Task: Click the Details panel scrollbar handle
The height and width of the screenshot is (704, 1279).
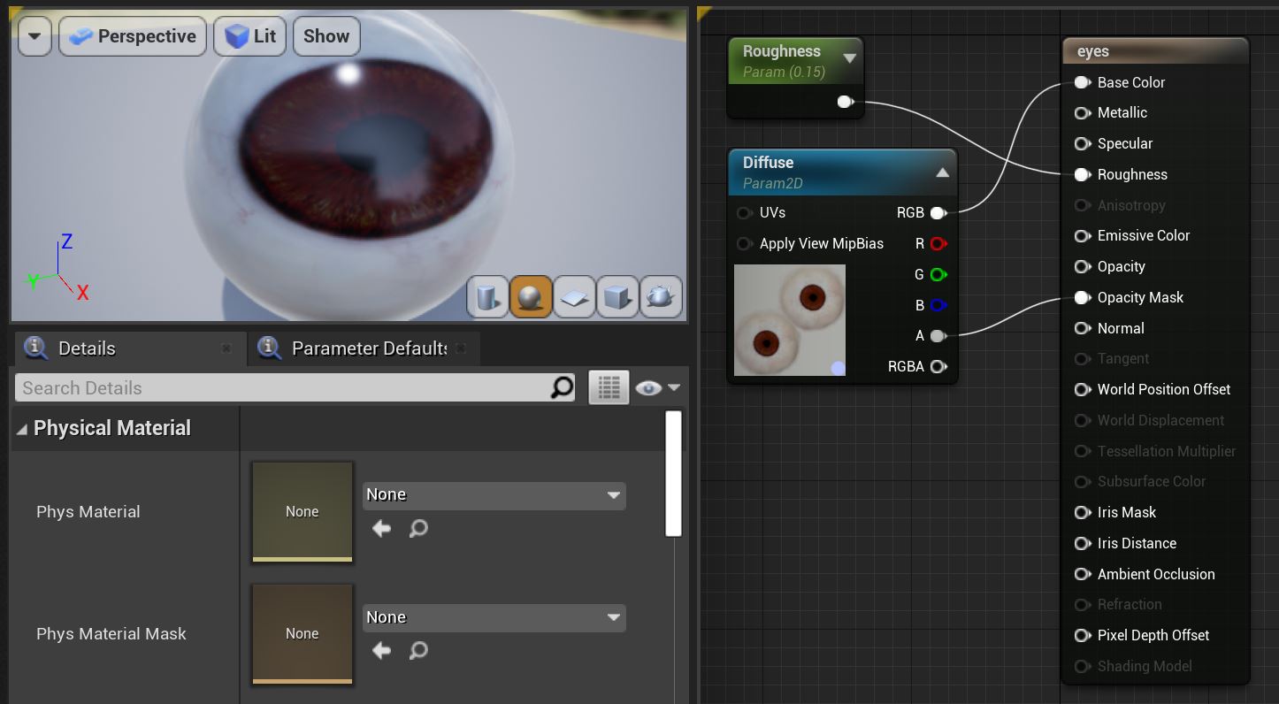Action: click(673, 473)
